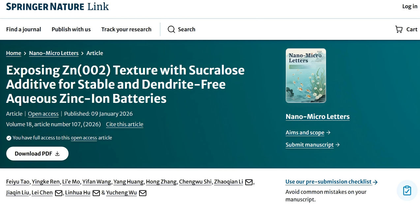
Task: Click the Springer Nature Link logo
Action: [57, 6]
